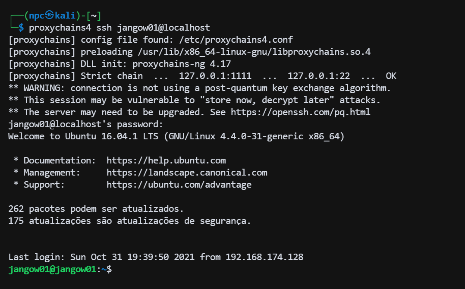Click the npc username in the Kali prompt
The width and height of the screenshot is (465, 289).
(36, 16)
